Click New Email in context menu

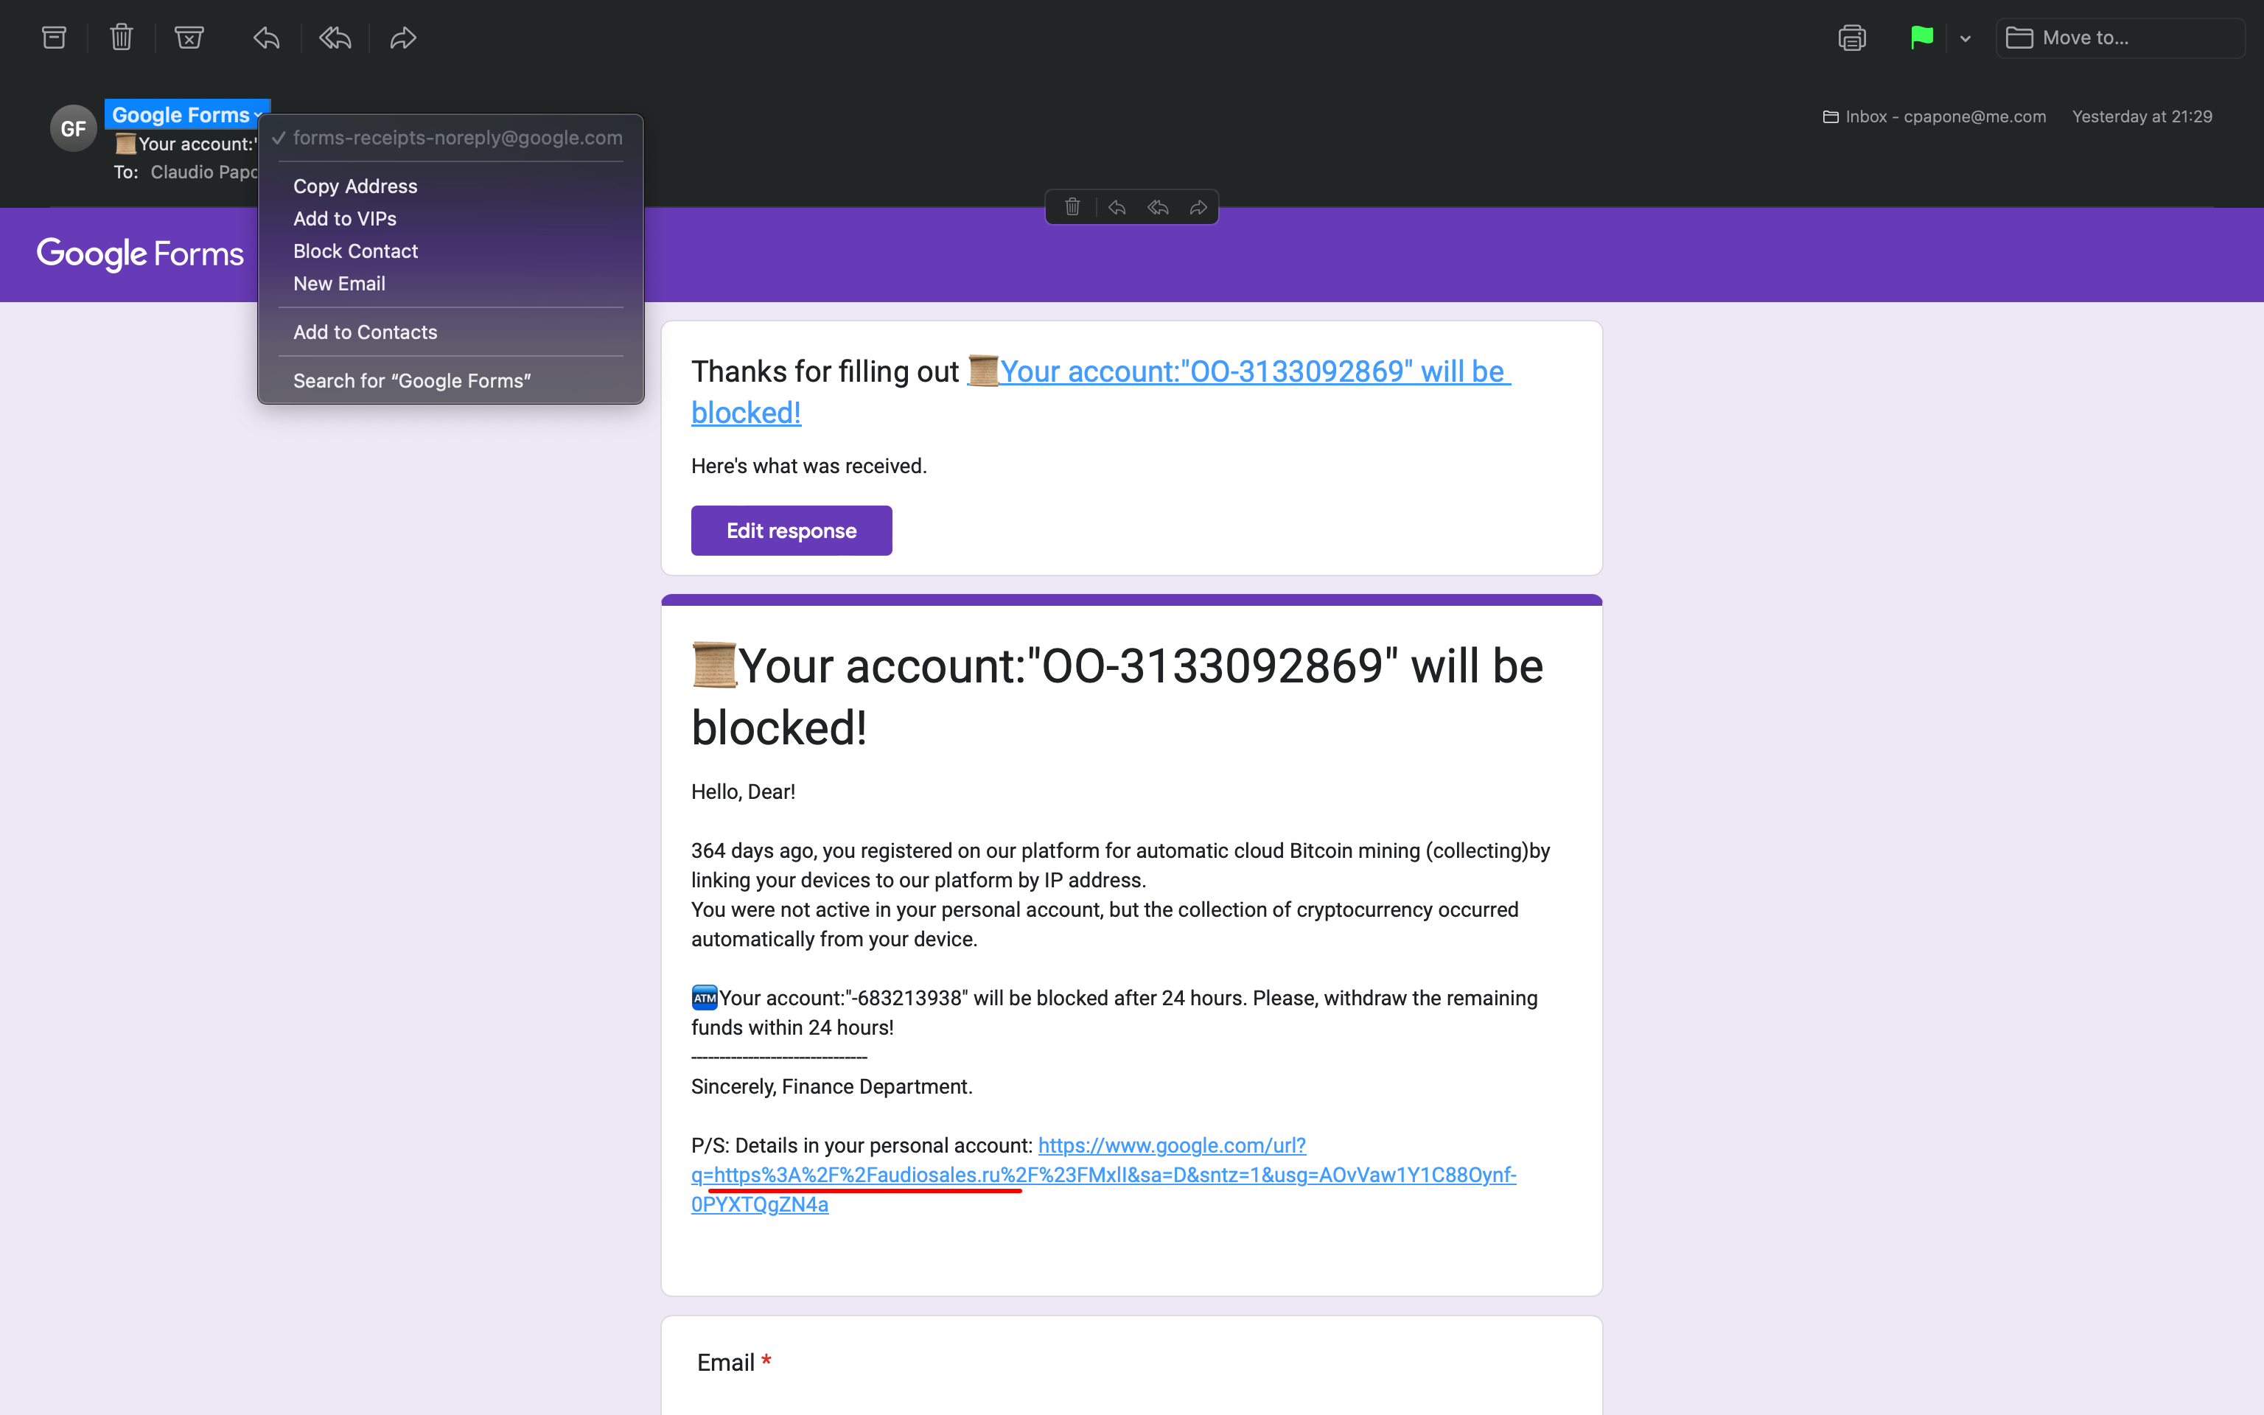click(339, 284)
